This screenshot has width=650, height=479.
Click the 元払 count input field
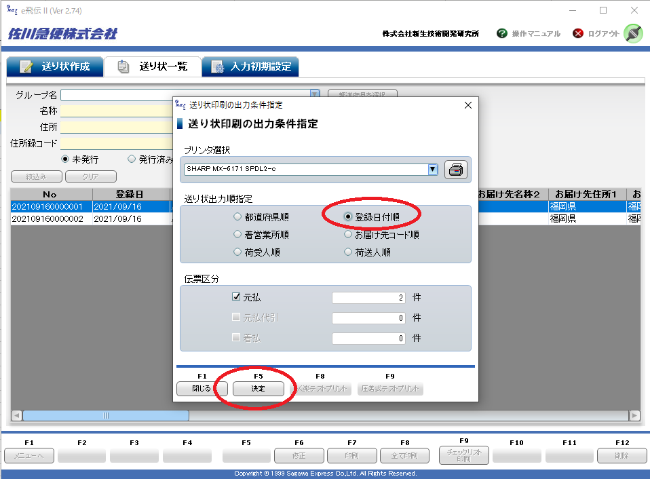[x=369, y=298]
